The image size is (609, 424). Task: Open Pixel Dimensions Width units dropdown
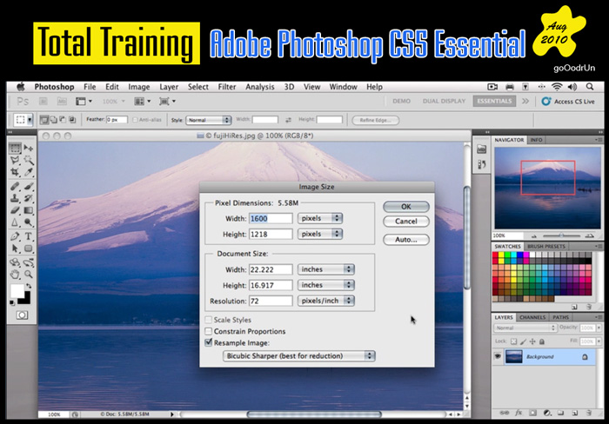320,218
